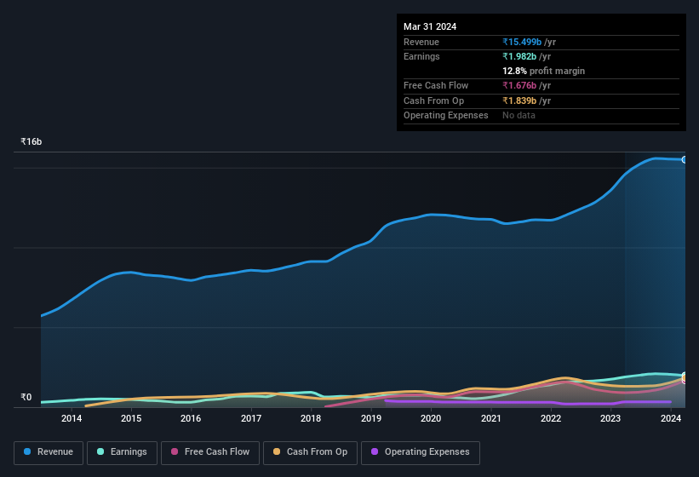Select the 2019 label on the x-axis
Viewport: 699px width, 477px height.
[x=370, y=418]
